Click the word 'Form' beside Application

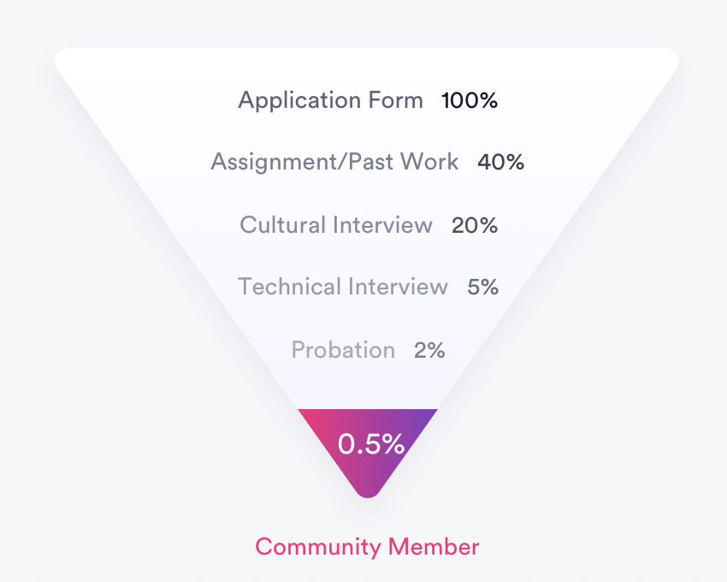pos(394,101)
